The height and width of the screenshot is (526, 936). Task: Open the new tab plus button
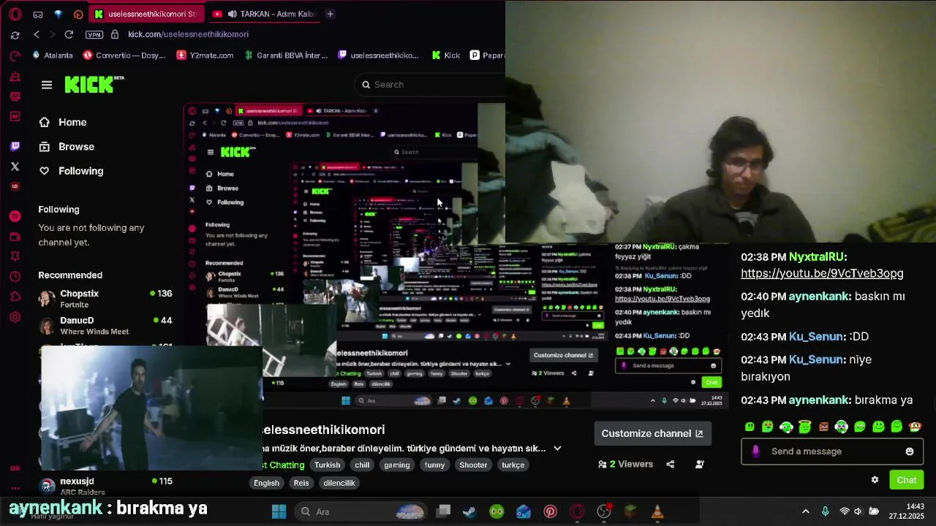[330, 14]
